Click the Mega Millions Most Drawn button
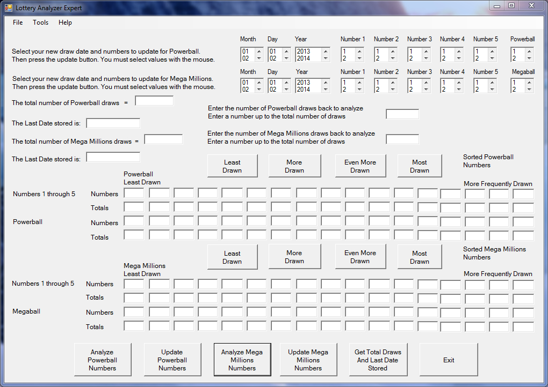This screenshot has height=387, width=548. [420, 257]
